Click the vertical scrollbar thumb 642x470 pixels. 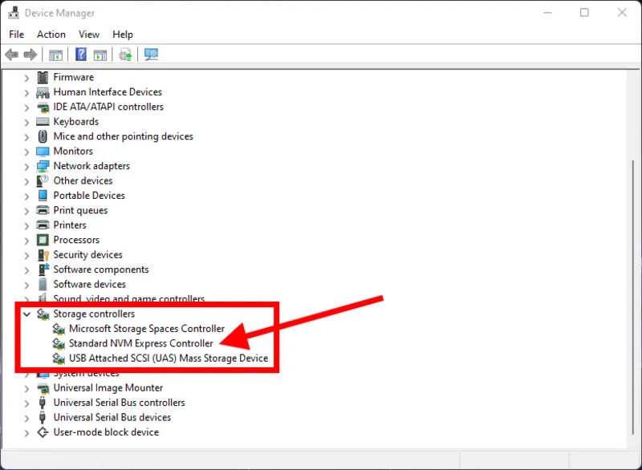click(633, 298)
